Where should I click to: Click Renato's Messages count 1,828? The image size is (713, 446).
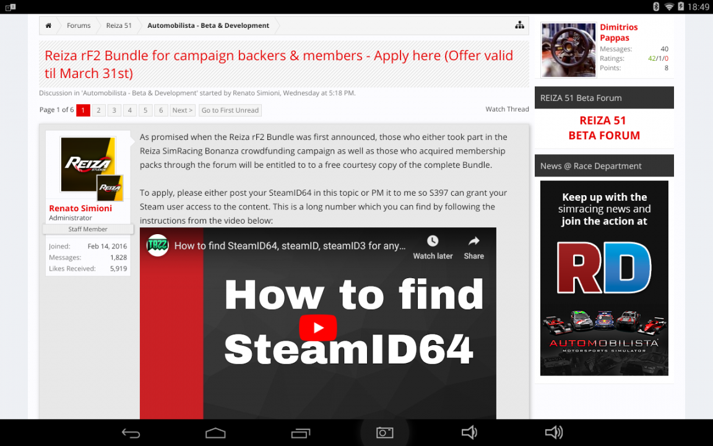pyautogui.click(x=118, y=257)
